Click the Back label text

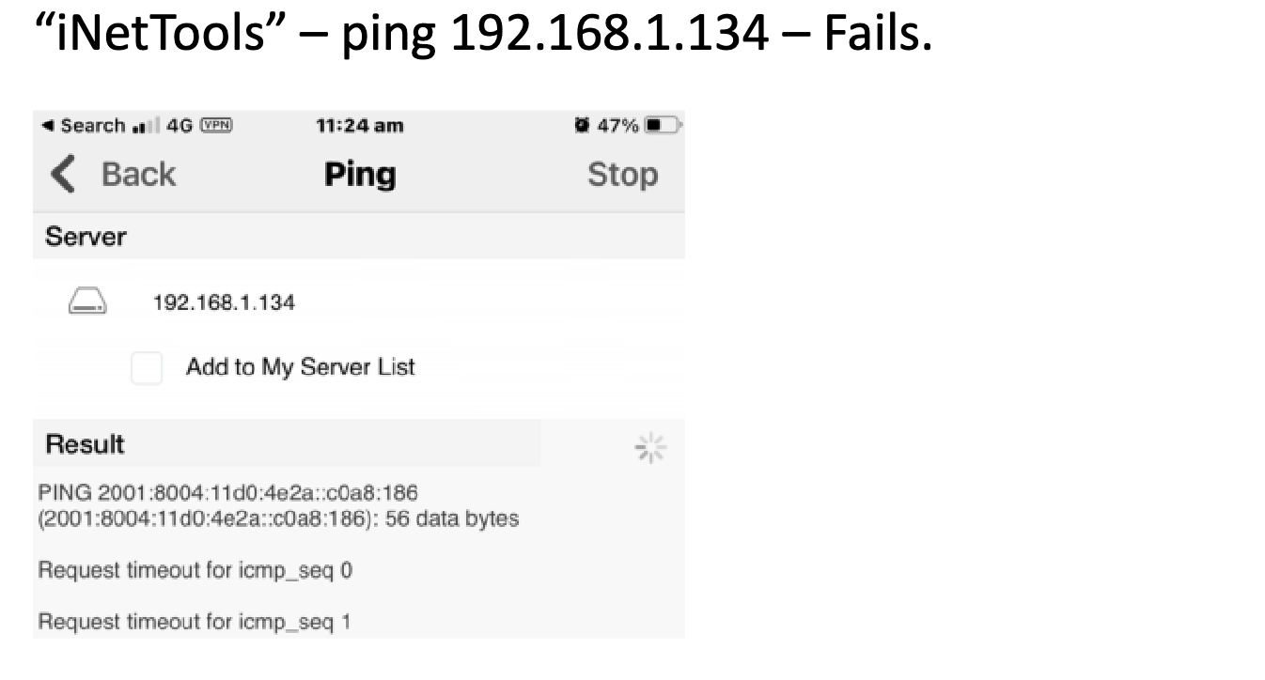[138, 175]
